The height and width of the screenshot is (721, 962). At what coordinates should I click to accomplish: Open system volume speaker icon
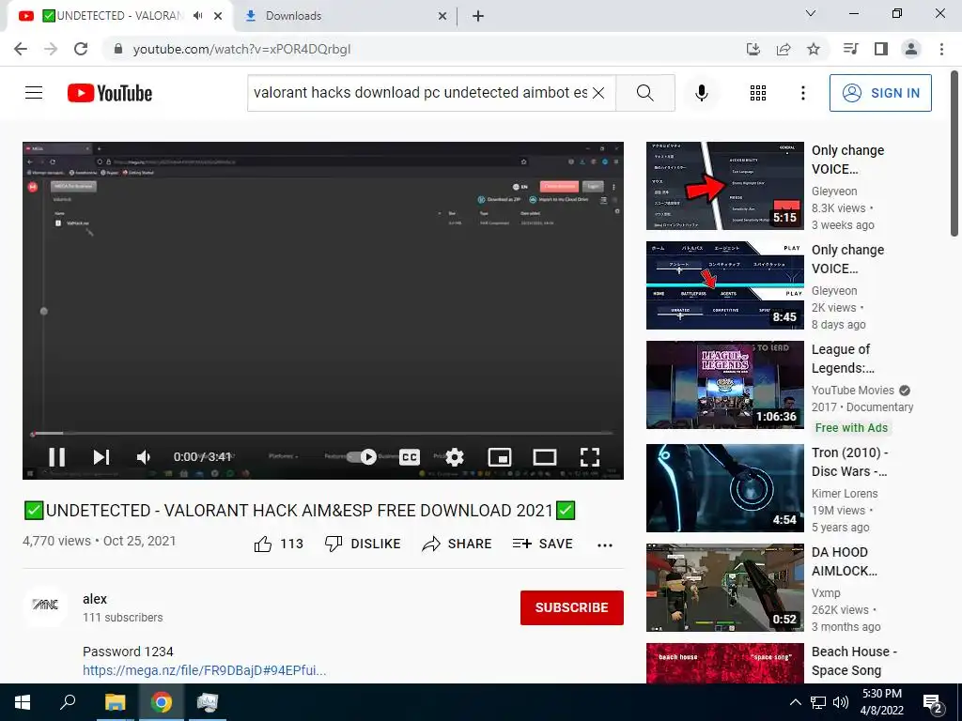841,702
